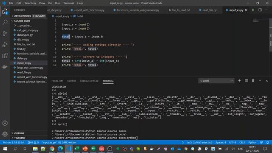The image size is (272, 153).
Task: Change language mode via Python status item
Action: click(x=252, y=142)
